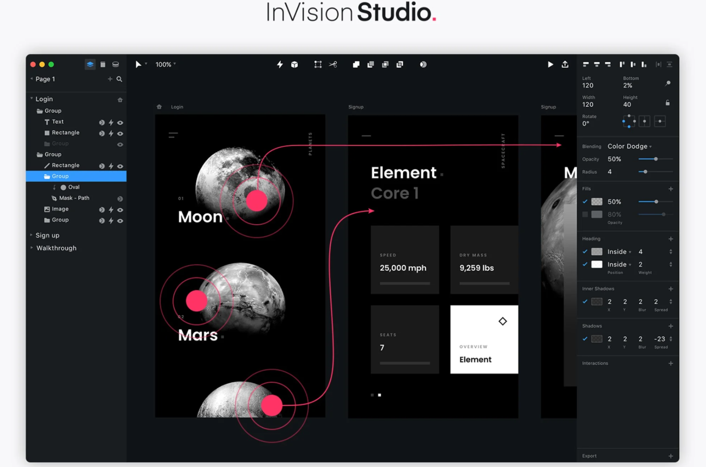Add a new Heading border
Viewport: 706px width, 467px height.
pyautogui.click(x=671, y=239)
